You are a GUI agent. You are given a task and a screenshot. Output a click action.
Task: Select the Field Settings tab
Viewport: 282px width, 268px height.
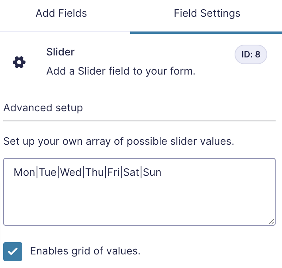207,13
